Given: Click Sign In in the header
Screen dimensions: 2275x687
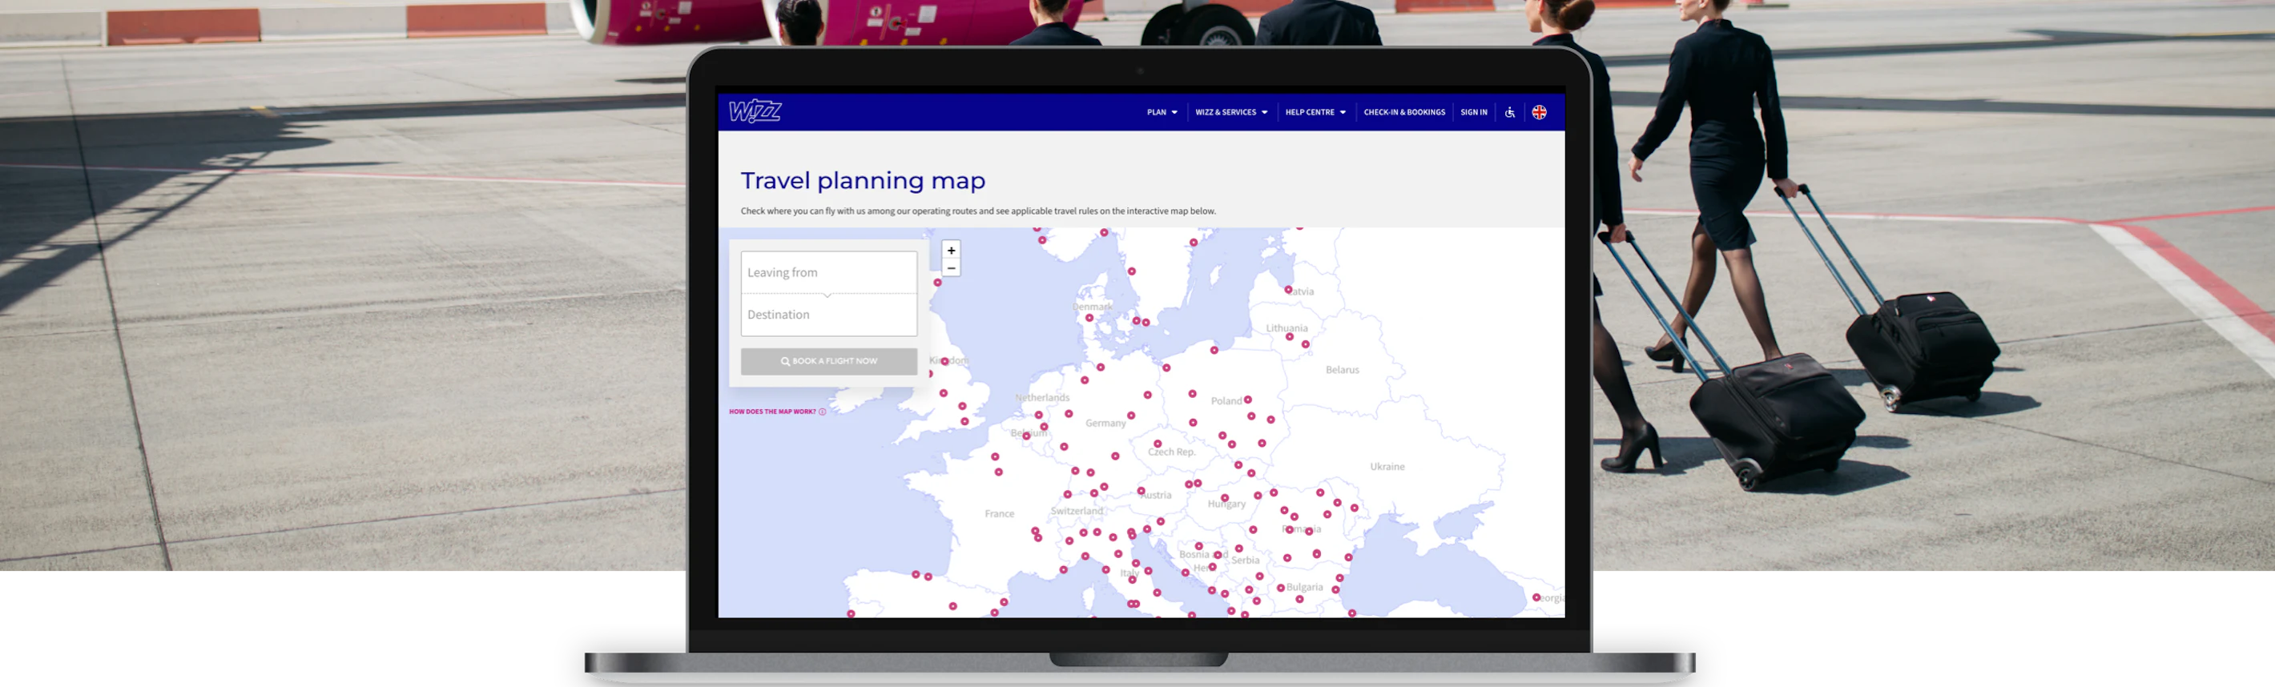Looking at the screenshot, I should [1474, 112].
